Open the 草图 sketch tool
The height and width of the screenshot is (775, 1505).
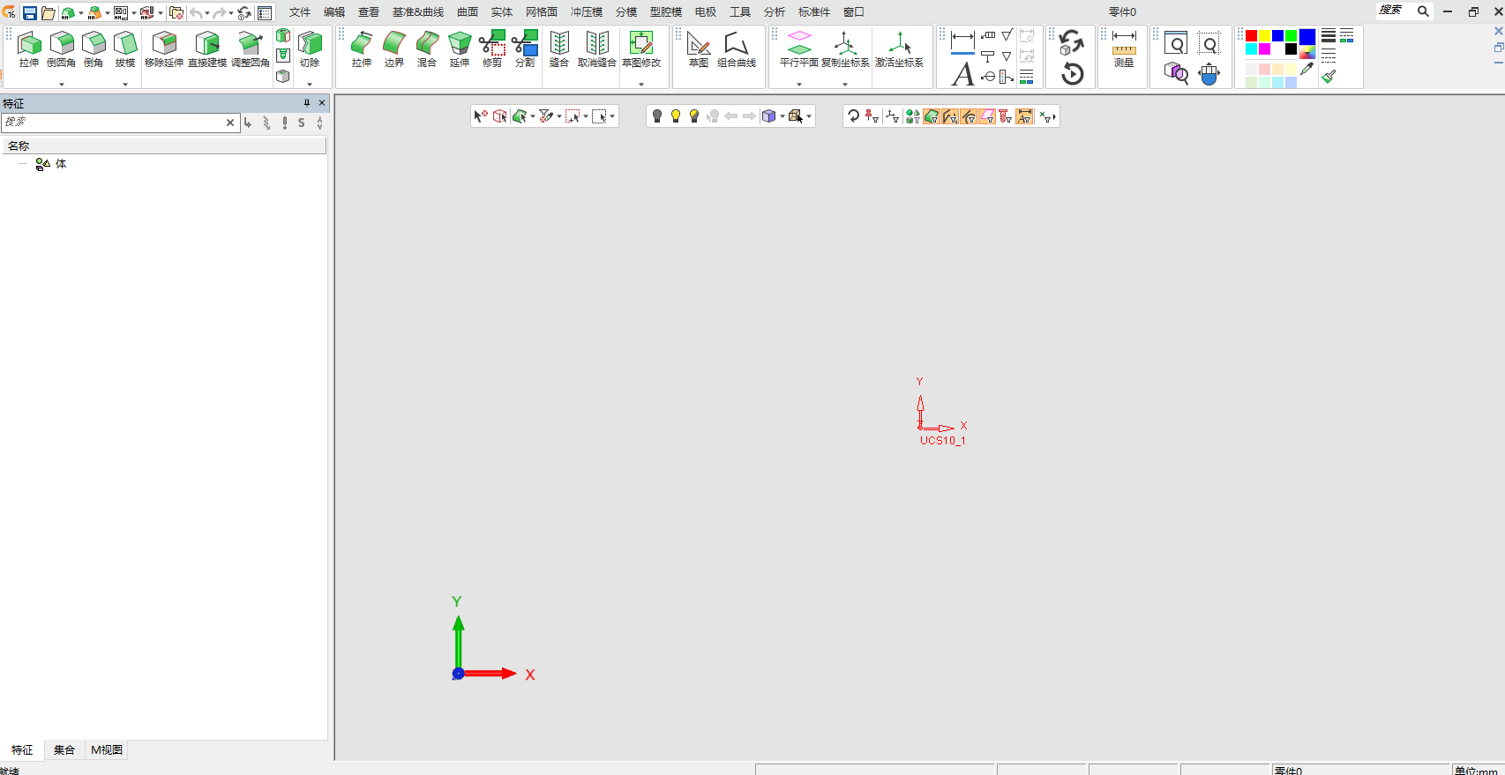[698, 49]
